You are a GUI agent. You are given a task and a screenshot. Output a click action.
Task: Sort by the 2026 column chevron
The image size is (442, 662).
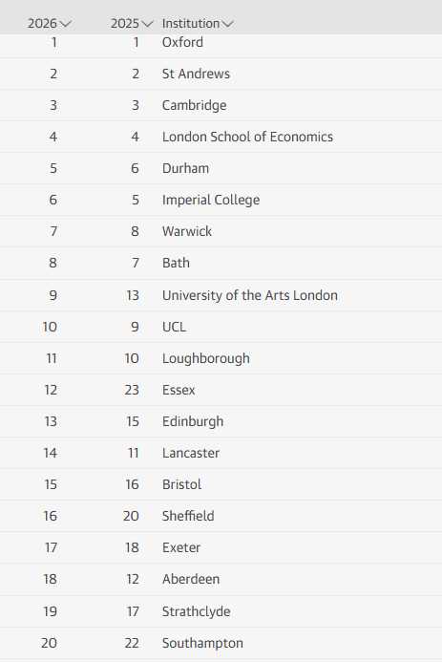click(x=65, y=24)
